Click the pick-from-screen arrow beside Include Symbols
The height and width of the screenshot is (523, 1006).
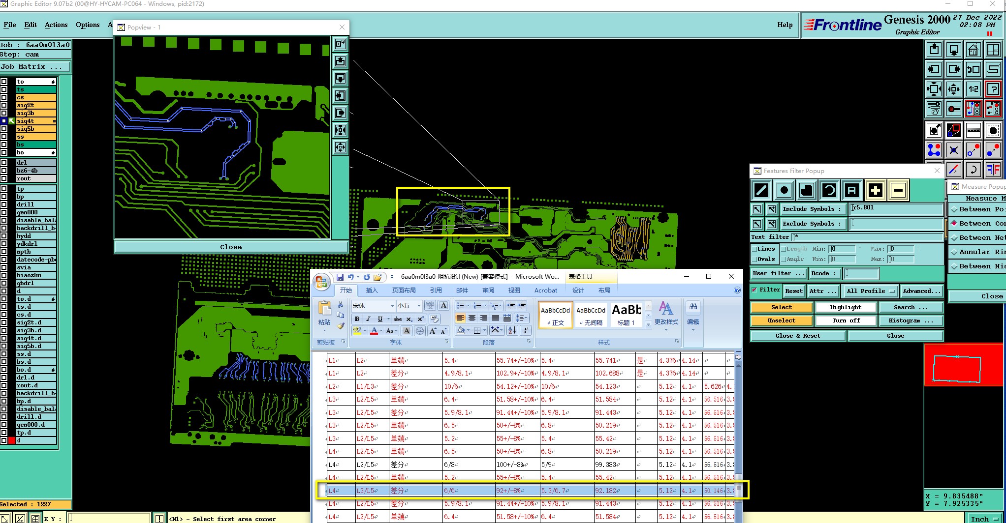(757, 209)
